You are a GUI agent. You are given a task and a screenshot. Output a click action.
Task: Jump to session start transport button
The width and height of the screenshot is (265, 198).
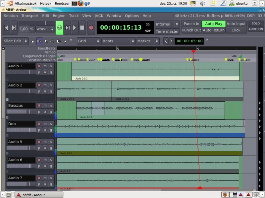[6, 28]
